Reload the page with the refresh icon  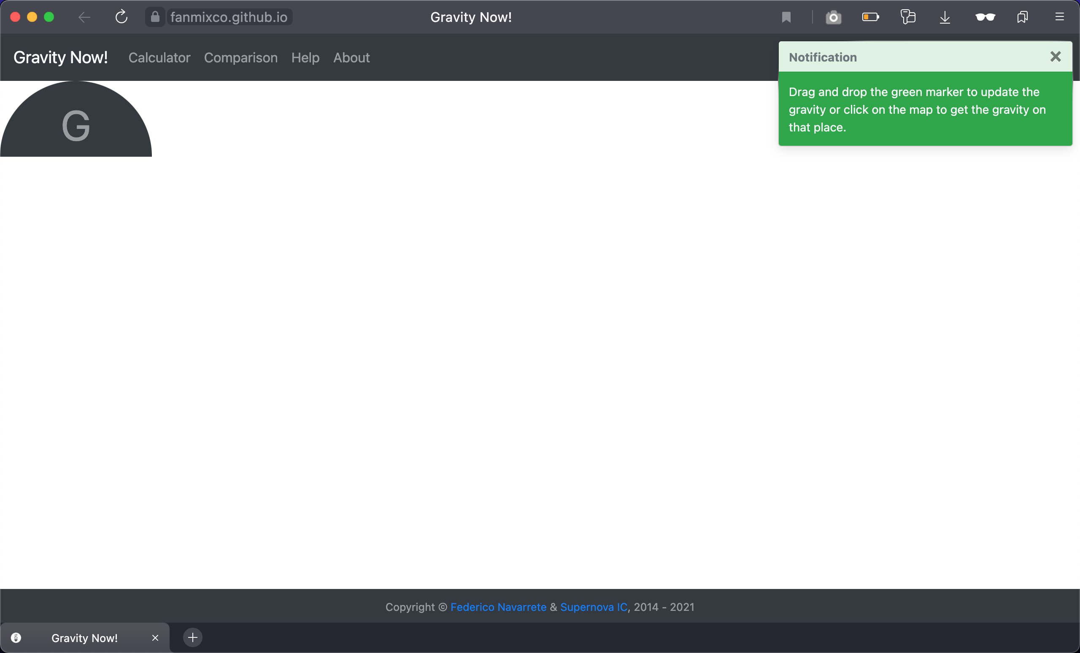pos(121,17)
